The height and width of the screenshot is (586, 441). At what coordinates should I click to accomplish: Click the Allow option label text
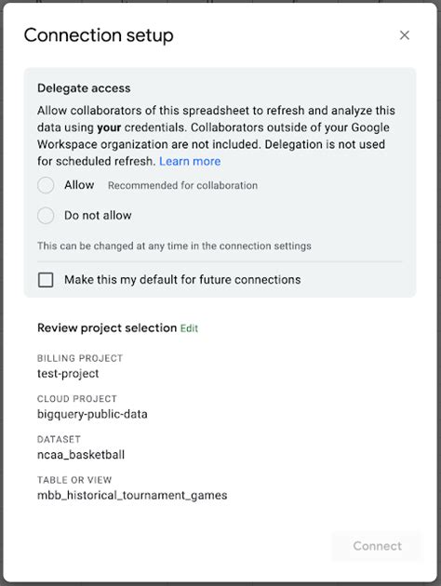[79, 185]
